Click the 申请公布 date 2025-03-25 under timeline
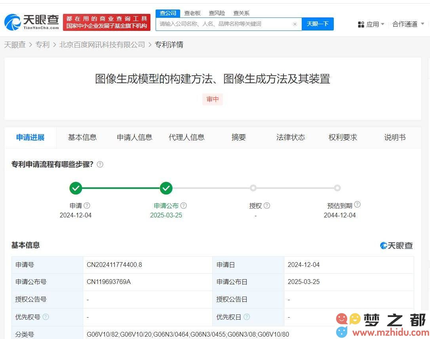Image resolution: width=430 pixels, height=339 pixels. (166, 215)
